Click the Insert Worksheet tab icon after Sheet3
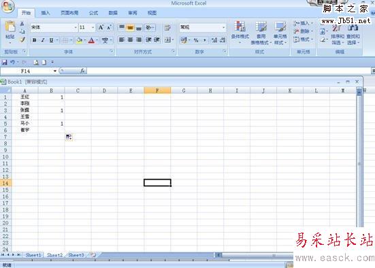The image size is (375, 268). pyautogui.click(x=93, y=255)
